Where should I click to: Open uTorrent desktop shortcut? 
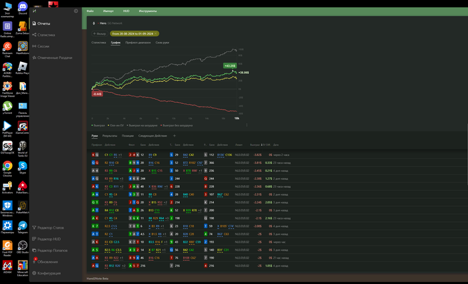7,107
